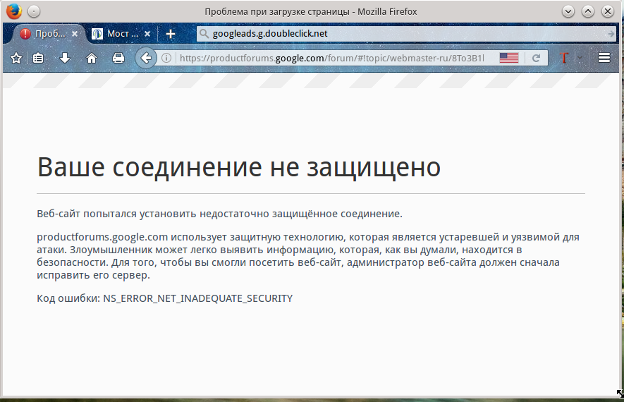
Task: Click the paragraph starting with "productforums.google.com использует защитную технологию"
Action: 308,256
